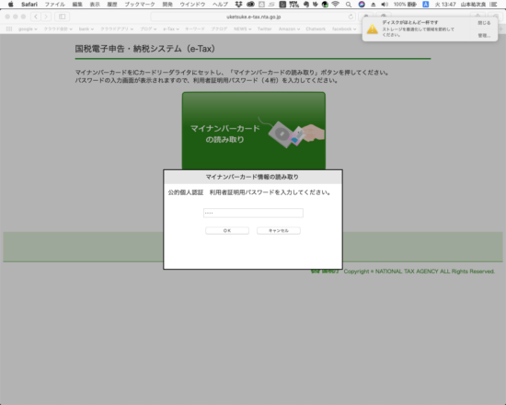Expand the e-Tax bookmarks folder
The image size is (506, 405).
point(171,29)
